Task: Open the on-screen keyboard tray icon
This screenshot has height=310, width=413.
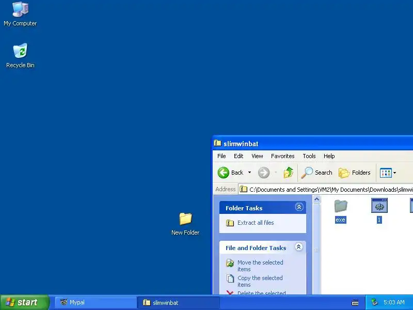Action: pos(355,303)
